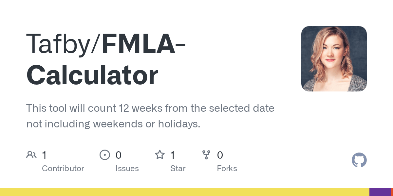Click the issues count number 0
Screen dimensions: 393x196
[118, 155]
